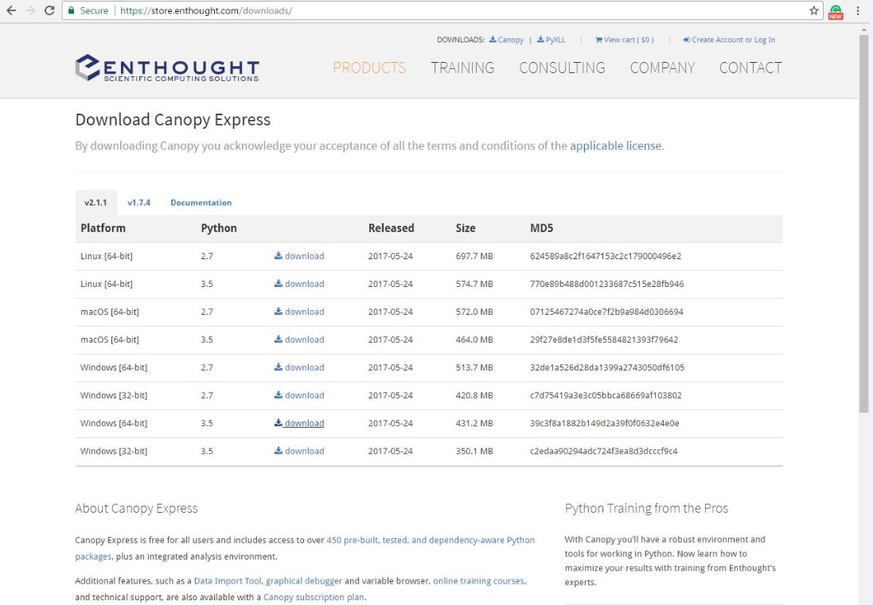Click the Enthought logo

point(167,68)
